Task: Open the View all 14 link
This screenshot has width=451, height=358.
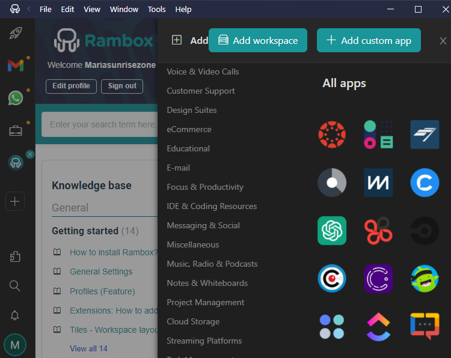Action: click(x=88, y=348)
